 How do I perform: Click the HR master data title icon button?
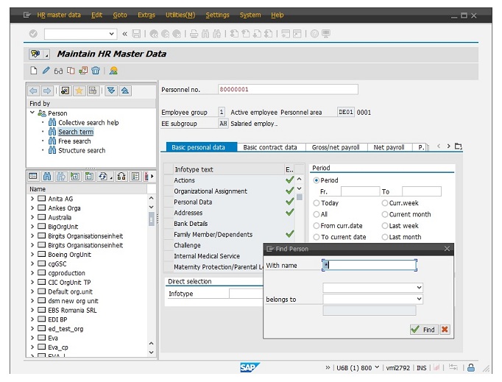point(35,54)
